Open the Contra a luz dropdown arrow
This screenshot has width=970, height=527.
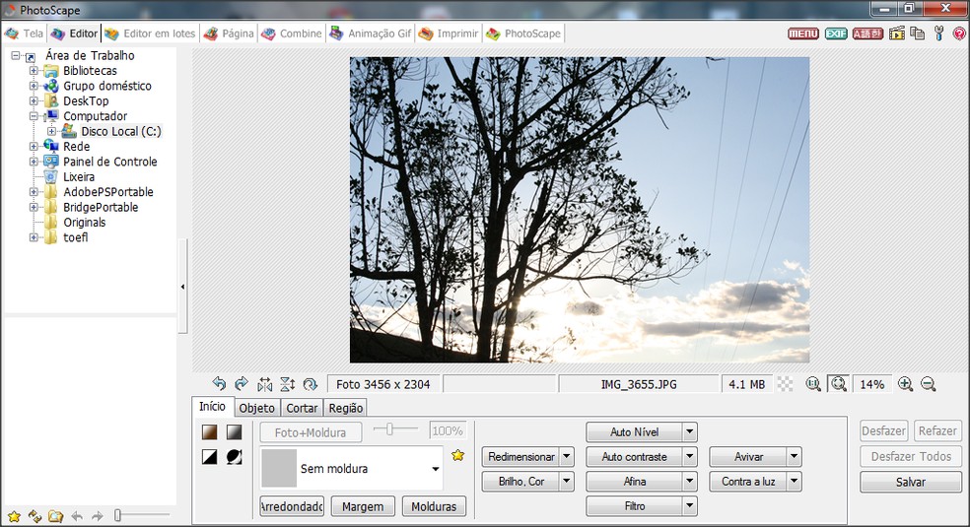[795, 482]
